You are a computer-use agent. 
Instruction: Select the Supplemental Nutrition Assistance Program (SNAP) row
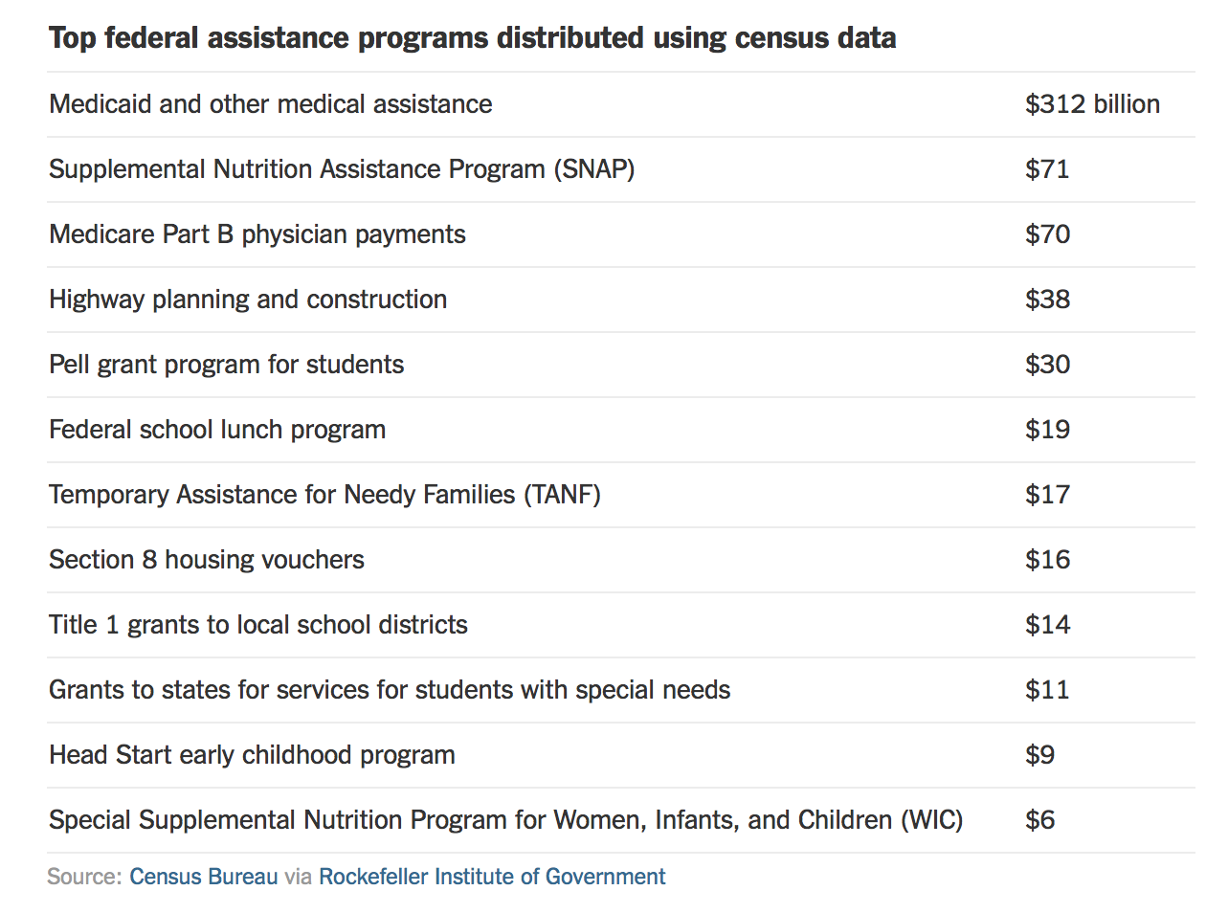(x=342, y=169)
